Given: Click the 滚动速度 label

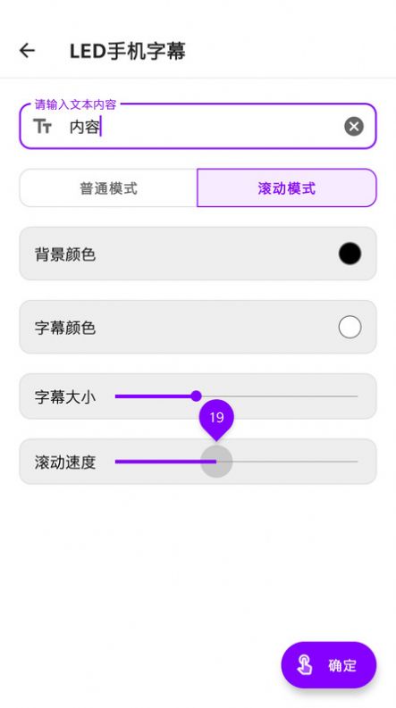Looking at the screenshot, I should [65, 462].
